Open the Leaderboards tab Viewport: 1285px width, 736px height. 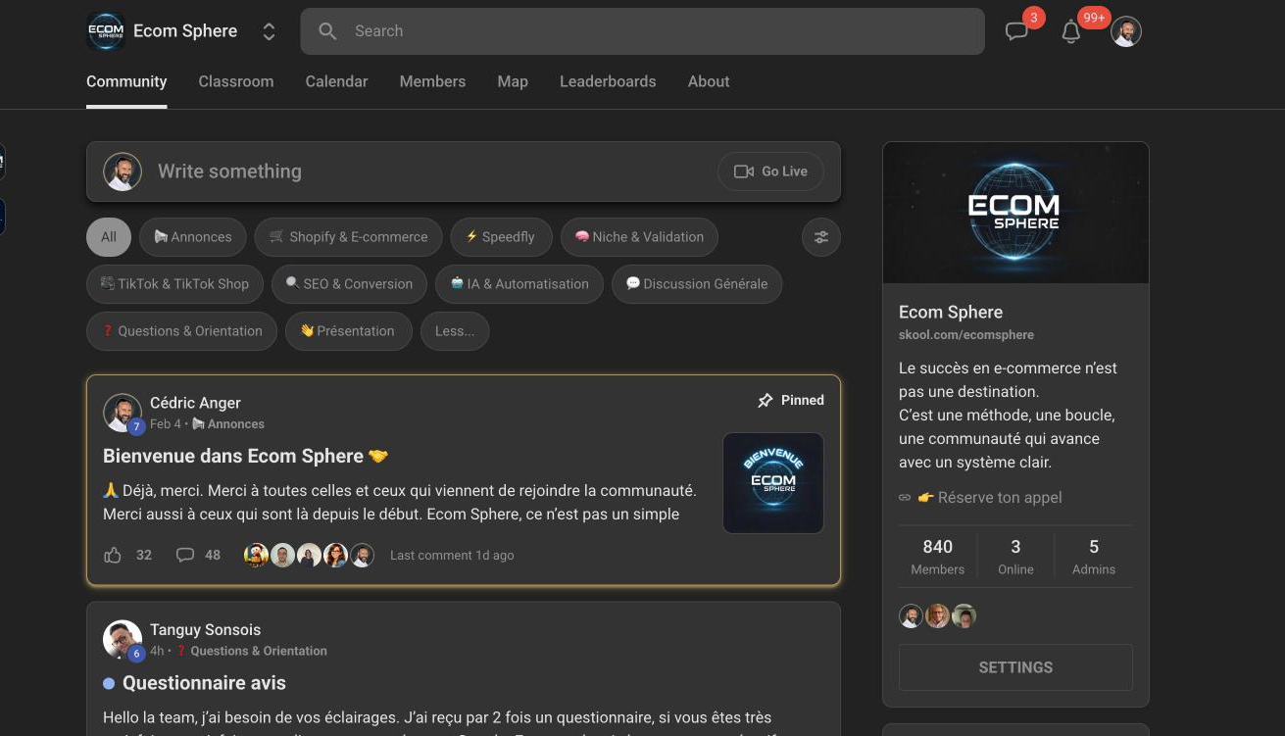(608, 81)
